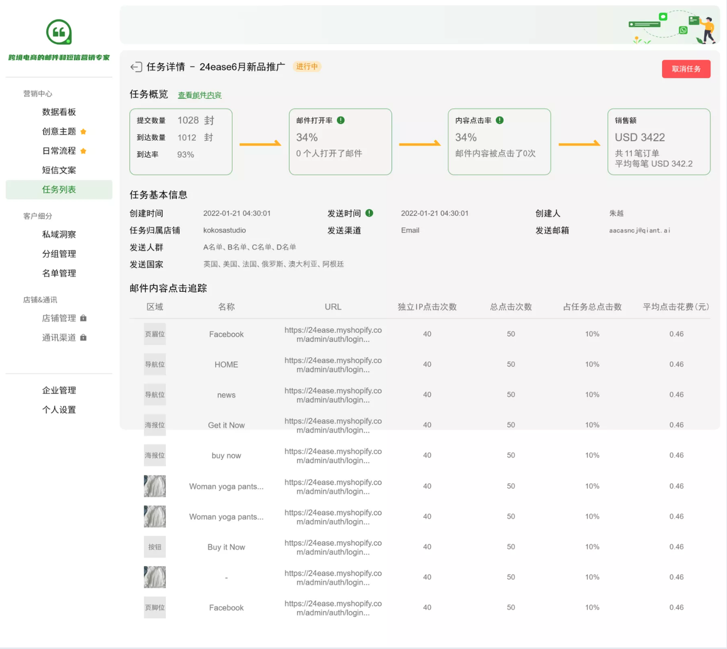Click the red 取消任务 button
Image resolution: width=727 pixels, height=649 pixels.
[686, 69]
